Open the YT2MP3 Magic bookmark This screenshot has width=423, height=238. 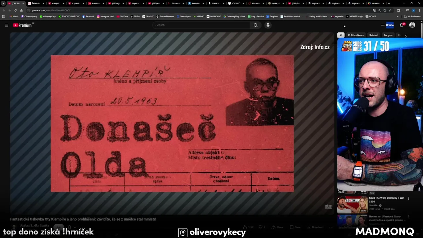click(354, 17)
